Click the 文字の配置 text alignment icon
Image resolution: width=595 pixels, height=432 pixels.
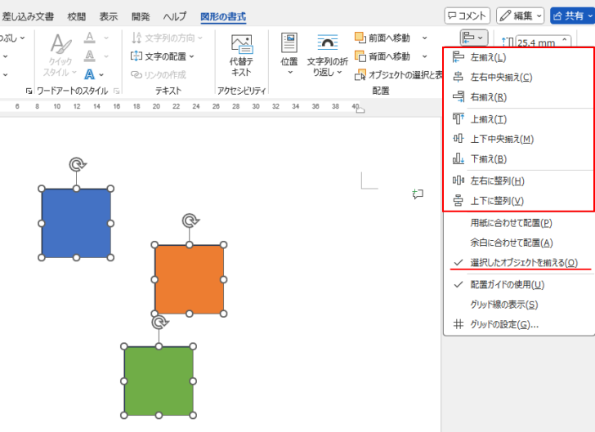pos(136,56)
